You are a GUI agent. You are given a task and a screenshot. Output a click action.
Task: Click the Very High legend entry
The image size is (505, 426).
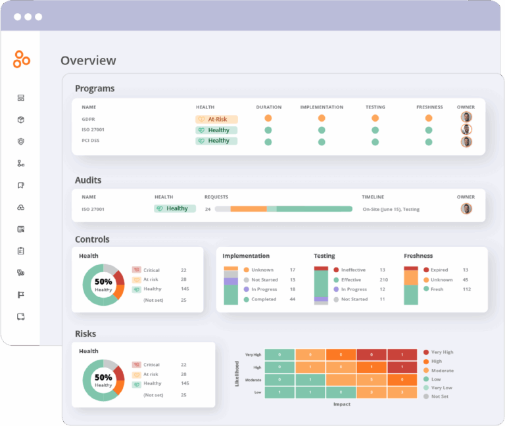pyautogui.click(x=439, y=352)
